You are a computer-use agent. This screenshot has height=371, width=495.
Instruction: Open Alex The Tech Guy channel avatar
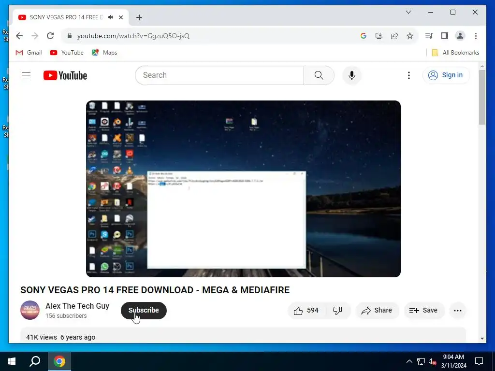(30, 310)
